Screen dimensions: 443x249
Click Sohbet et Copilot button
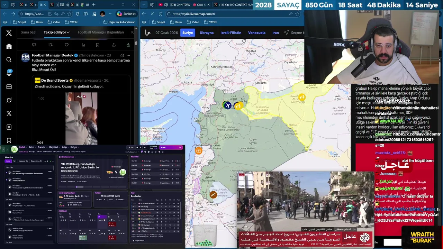pyautogui.click(x=126, y=14)
